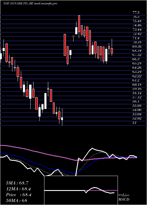Click the 67.32 price axis label
This screenshot has height=205, width=147.
(137, 55)
